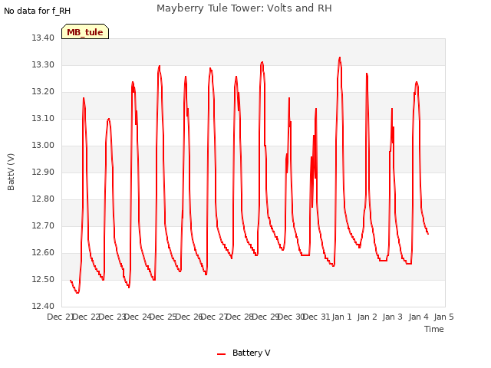
Task: Click the first data point near 12.50
Action: pos(71,280)
